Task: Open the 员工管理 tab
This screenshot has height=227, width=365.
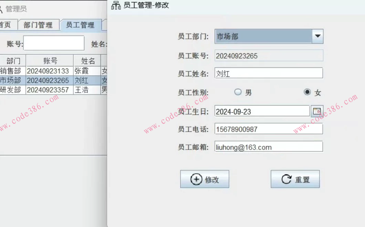Action: coord(81,24)
